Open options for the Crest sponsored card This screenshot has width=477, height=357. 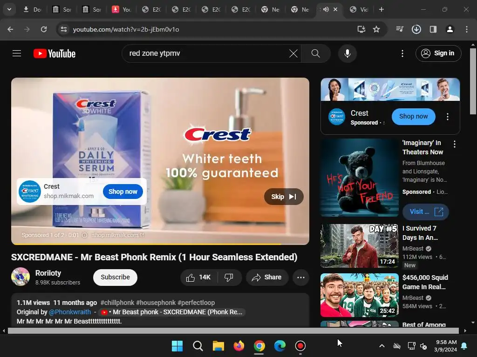pyautogui.click(x=448, y=117)
